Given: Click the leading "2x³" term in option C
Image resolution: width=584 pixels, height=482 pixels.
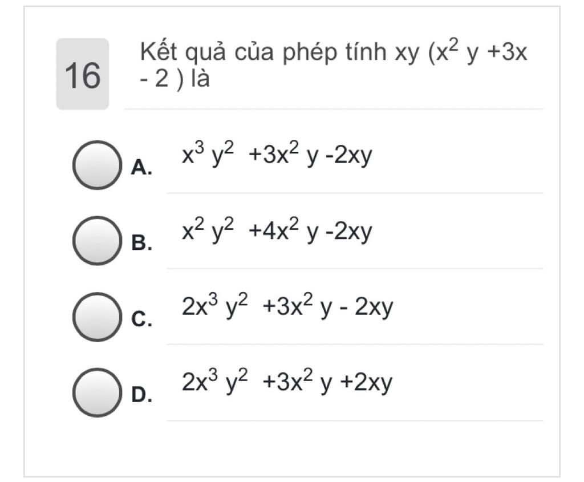Looking at the screenshot, I should [200, 305].
